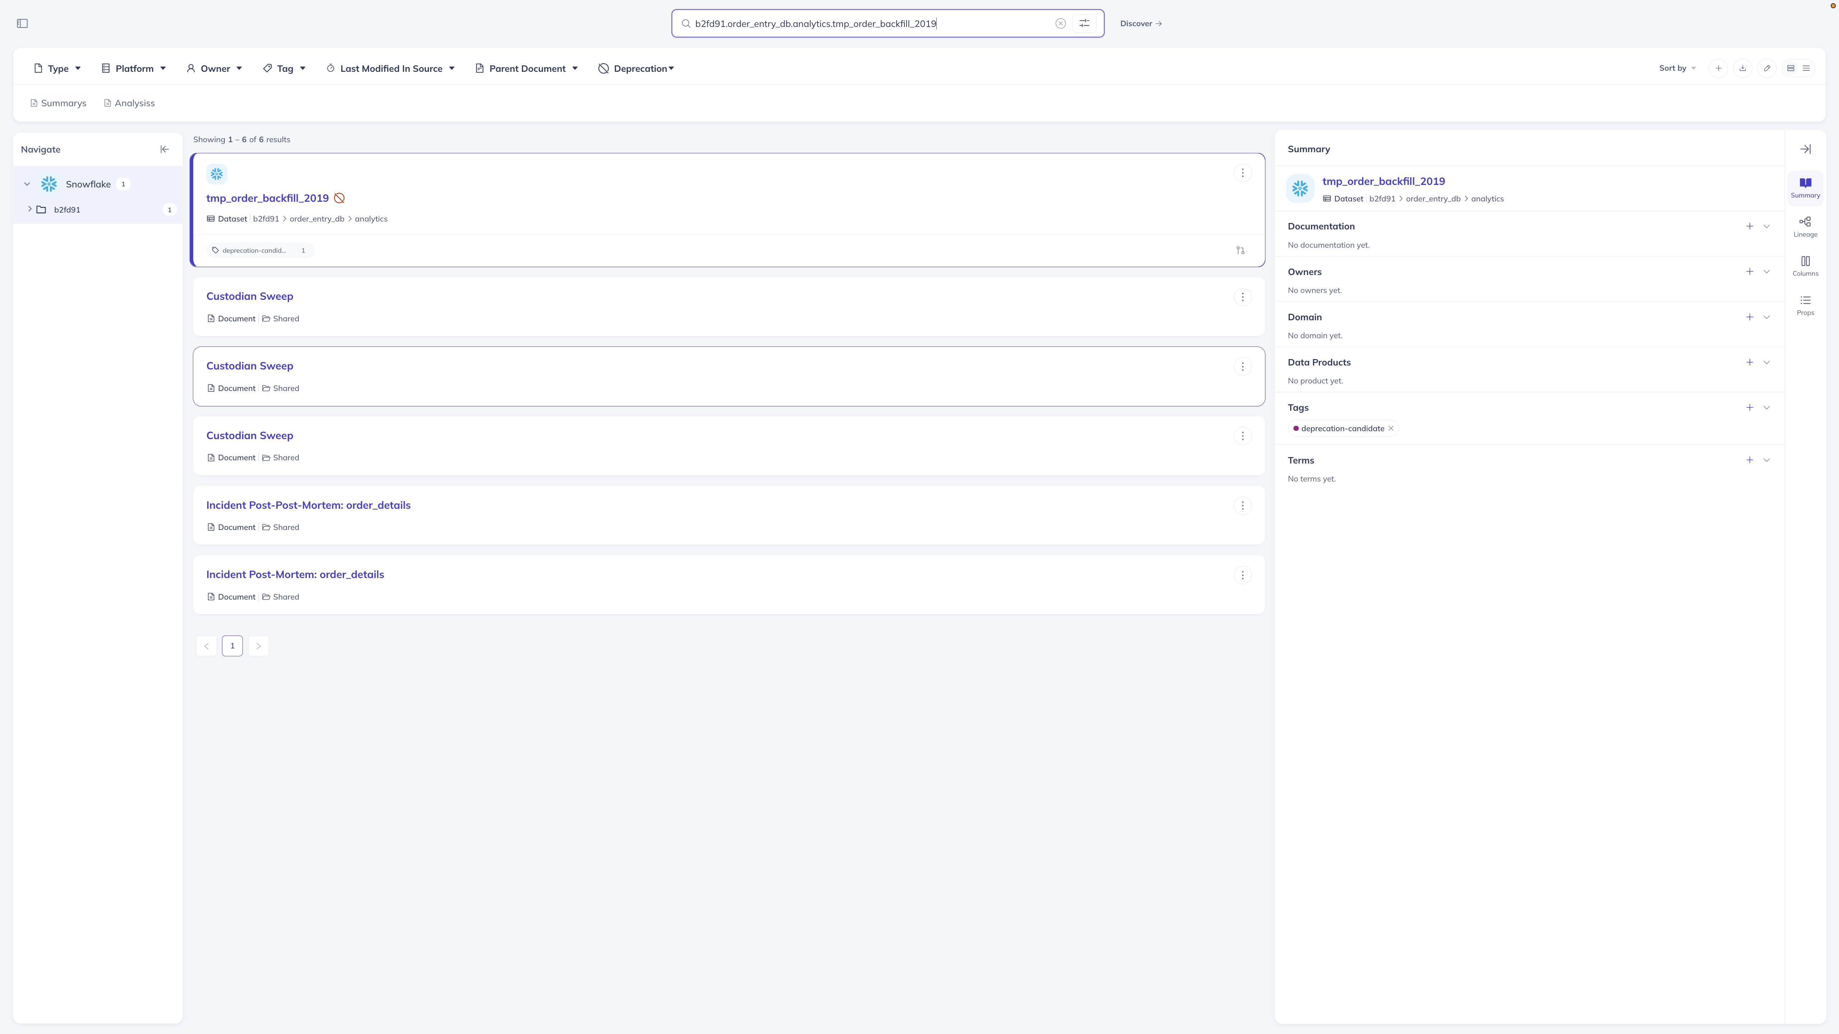Select the Summarys view
Screen dimensions: 1839x1034
(58, 103)
